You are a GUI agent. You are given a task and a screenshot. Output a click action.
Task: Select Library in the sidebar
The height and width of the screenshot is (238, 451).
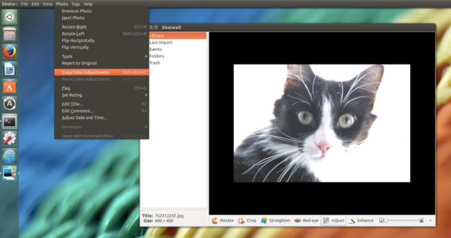click(x=177, y=36)
